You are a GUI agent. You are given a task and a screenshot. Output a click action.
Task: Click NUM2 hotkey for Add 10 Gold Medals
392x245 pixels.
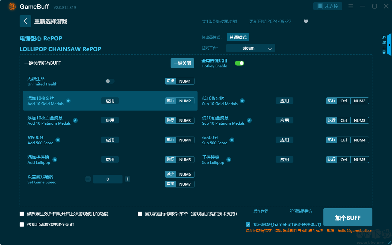click(185, 101)
